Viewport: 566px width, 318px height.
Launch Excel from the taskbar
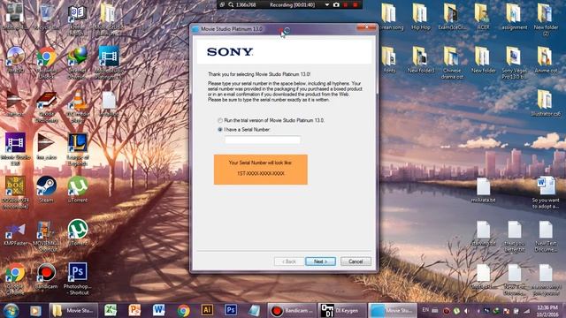tap(110, 310)
